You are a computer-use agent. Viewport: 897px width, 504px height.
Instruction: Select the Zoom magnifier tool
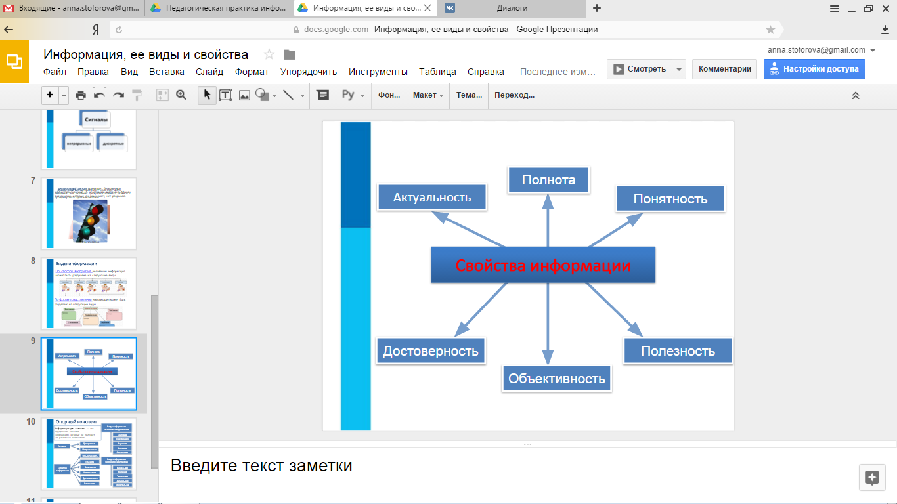tap(181, 95)
